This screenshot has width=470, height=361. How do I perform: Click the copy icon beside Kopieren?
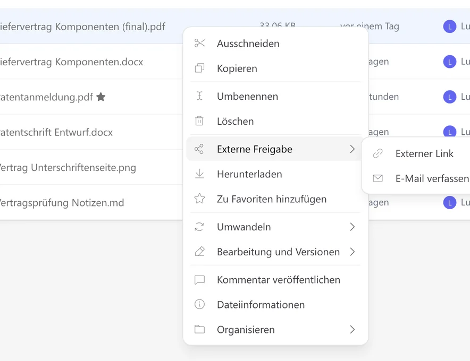click(x=199, y=68)
